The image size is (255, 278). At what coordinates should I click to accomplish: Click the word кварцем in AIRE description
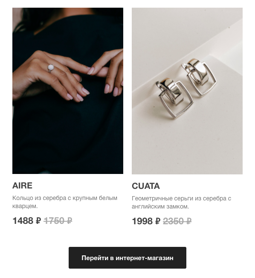coord(24,206)
